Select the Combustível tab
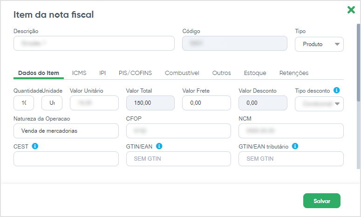Viewport: 361px width, 217px height. (182, 73)
